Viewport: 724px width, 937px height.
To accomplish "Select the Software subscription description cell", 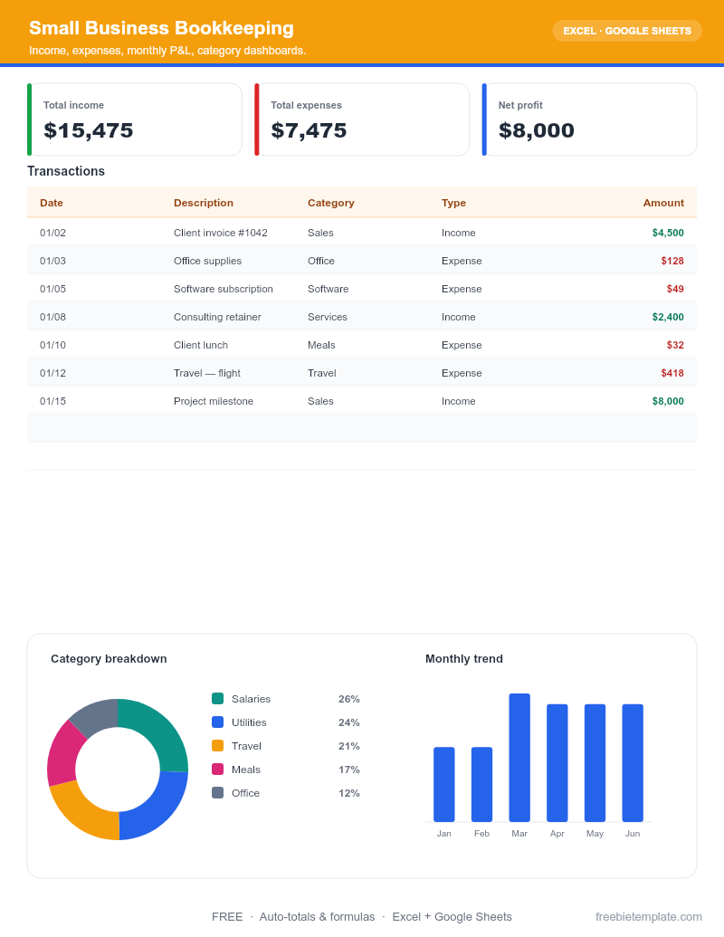I will coord(223,289).
